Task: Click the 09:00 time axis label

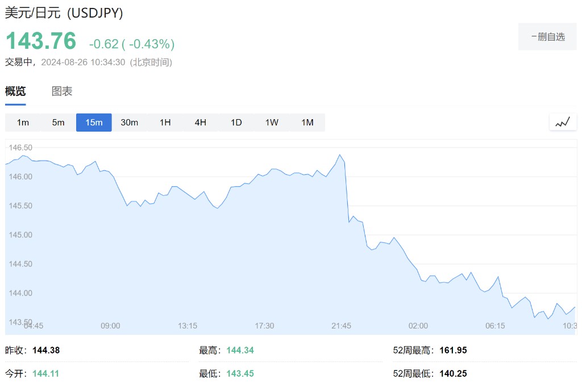Action: (110, 326)
